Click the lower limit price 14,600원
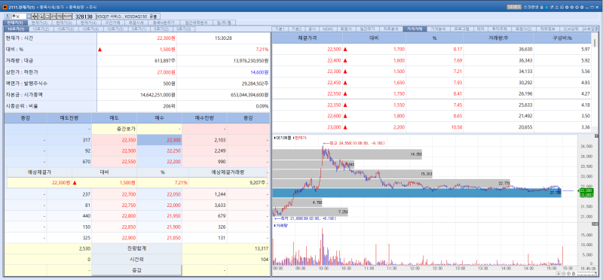Image resolution: width=603 pixels, height=280 pixels. pos(259,72)
